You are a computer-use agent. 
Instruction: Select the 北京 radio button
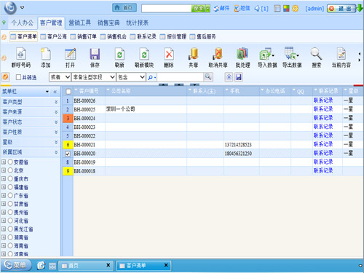pyautogui.click(x=10, y=170)
